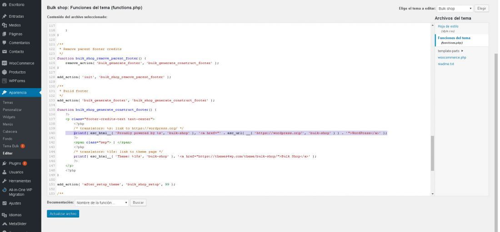Open the theme selector dropdown Bulk shop
The image size is (500, 232).
455,9
